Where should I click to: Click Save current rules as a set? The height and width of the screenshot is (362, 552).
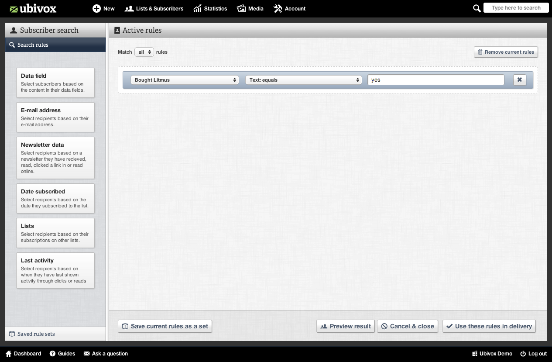(x=165, y=326)
